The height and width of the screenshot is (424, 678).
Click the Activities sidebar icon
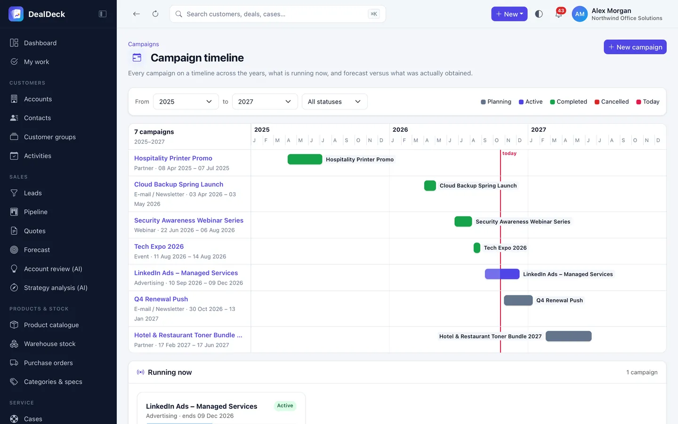pos(14,156)
